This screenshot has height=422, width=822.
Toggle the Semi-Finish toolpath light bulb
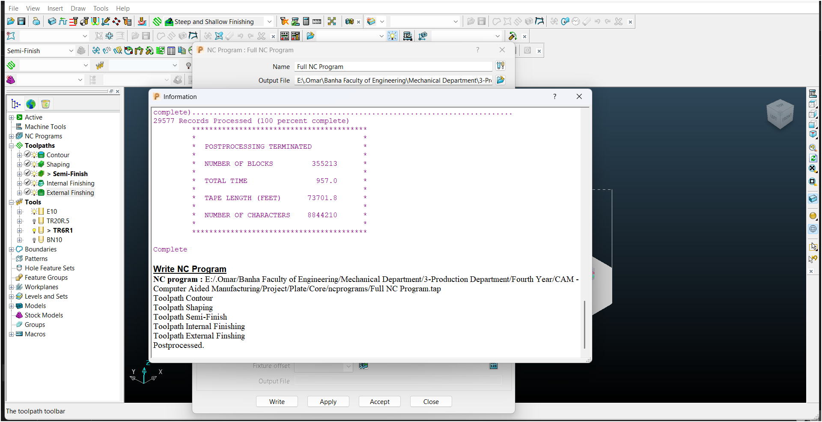pyautogui.click(x=34, y=174)
